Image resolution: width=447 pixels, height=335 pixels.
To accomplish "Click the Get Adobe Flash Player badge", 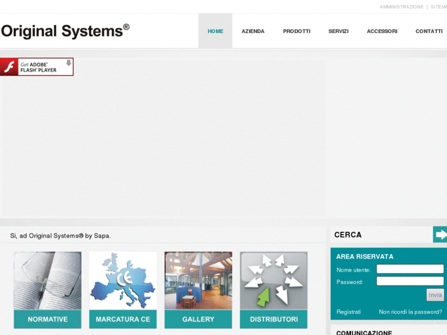I will click(37, 67).
